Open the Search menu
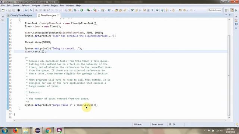 tap(46, 6)
